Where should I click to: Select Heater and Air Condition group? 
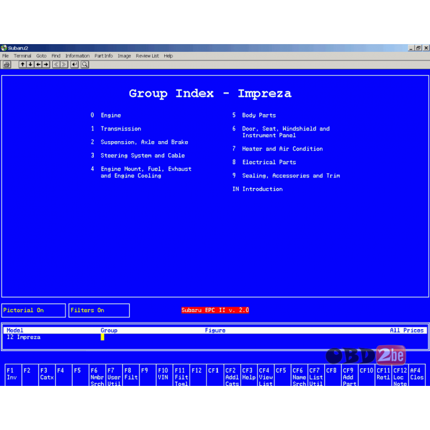click(277, 149)
